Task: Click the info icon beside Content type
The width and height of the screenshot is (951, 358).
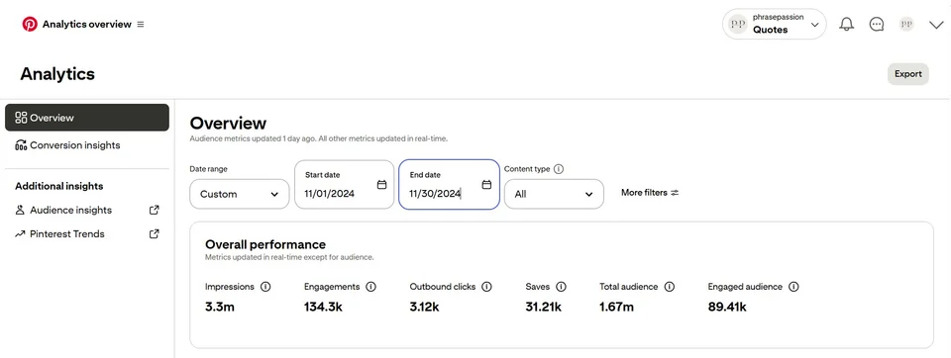Action: (x=559, y=169)
